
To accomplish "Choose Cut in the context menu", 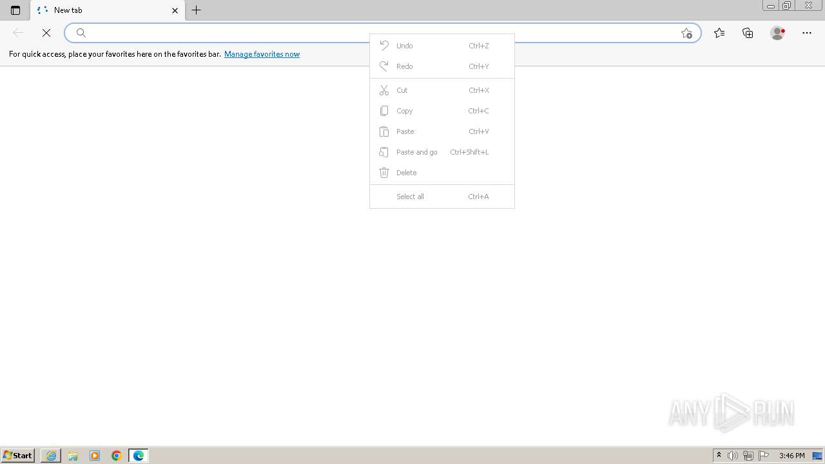I will coord(442,90).
